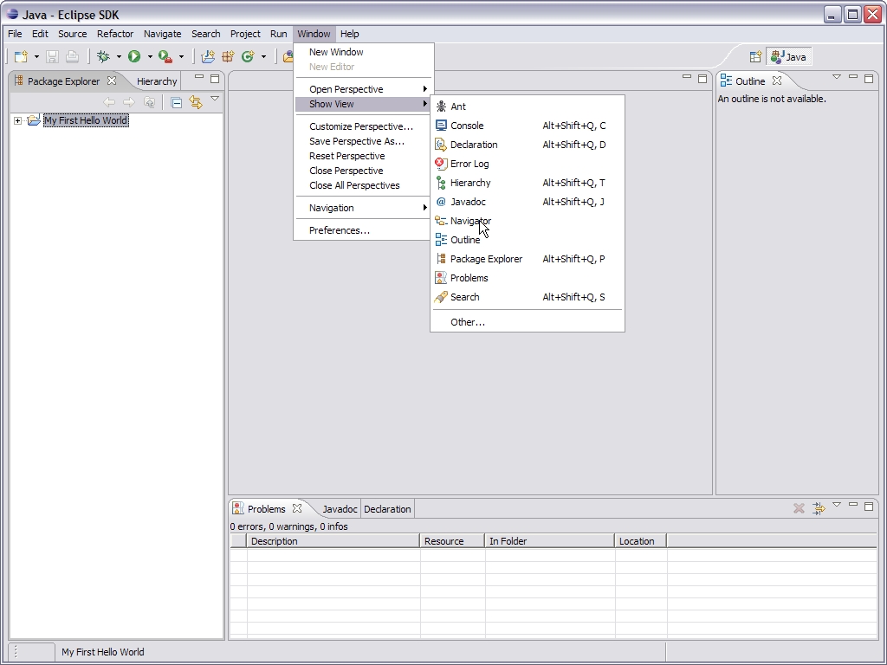
Task: Show the Javadoc view from submenu
Action: pos(528,202)
